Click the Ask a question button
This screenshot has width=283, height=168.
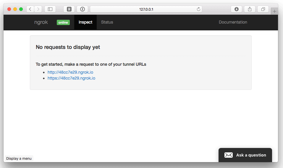[x=245, y=155]
